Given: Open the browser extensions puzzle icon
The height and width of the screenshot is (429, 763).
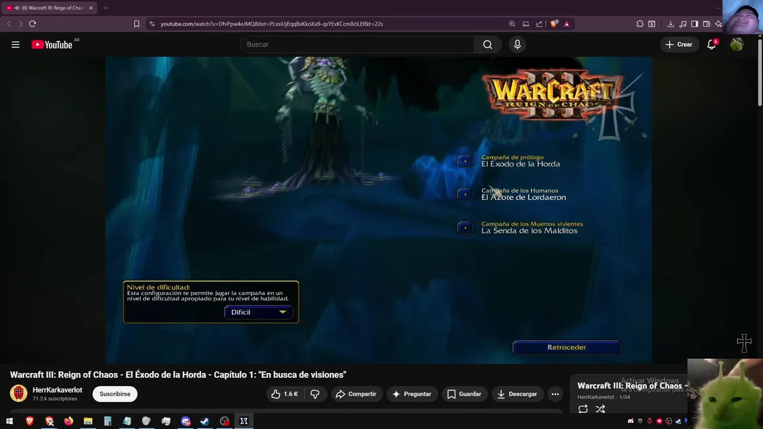Looking at the screenshot, I should (640, 24).
